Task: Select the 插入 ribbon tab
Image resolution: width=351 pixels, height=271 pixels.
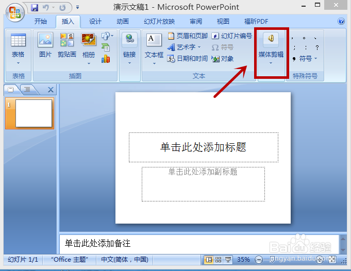Action: click(x=68, y=22)
